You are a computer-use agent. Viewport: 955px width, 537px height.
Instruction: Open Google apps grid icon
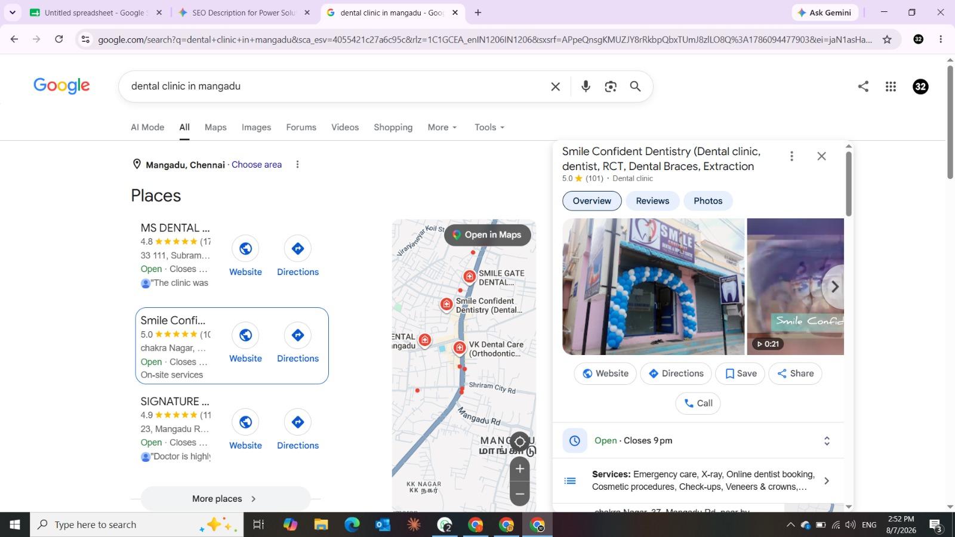[x=891, y=87]
